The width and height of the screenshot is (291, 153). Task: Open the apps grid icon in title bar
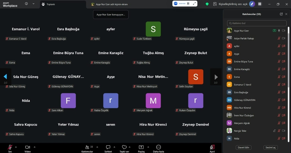click(x=260, y=4)
